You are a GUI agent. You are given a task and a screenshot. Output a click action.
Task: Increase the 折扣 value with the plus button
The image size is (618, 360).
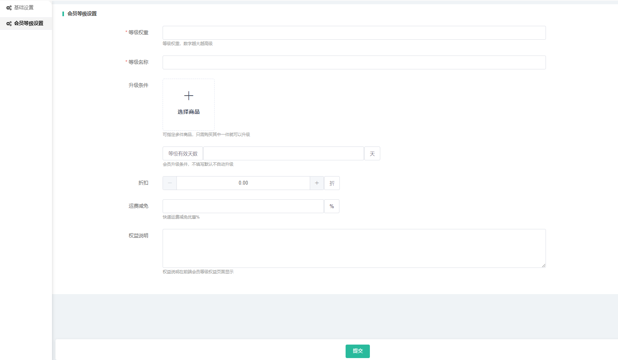(317, 183)
